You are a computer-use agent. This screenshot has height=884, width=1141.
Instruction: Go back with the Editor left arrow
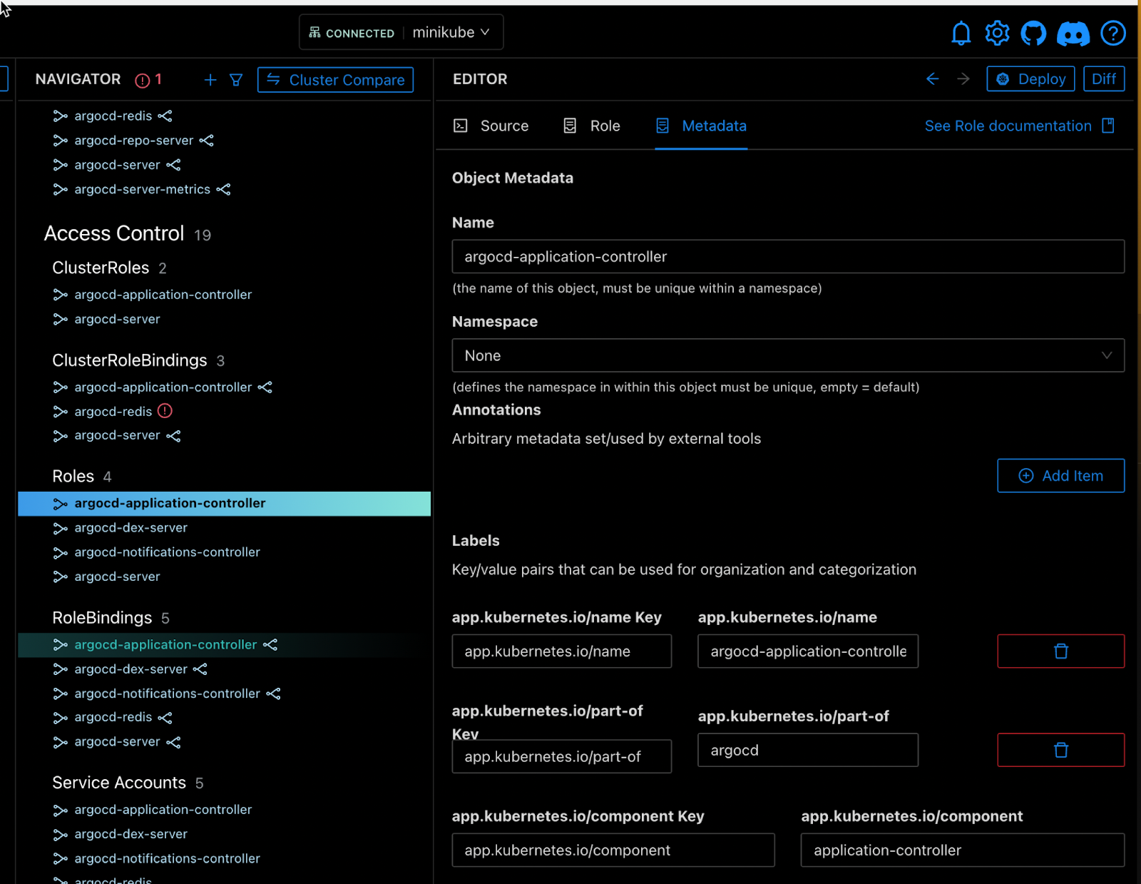(932, 78)
